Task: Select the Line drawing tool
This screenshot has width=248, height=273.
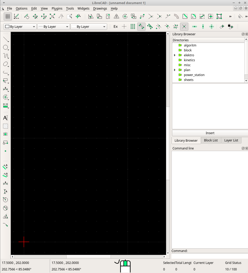Action: click(x=5, y=39)
